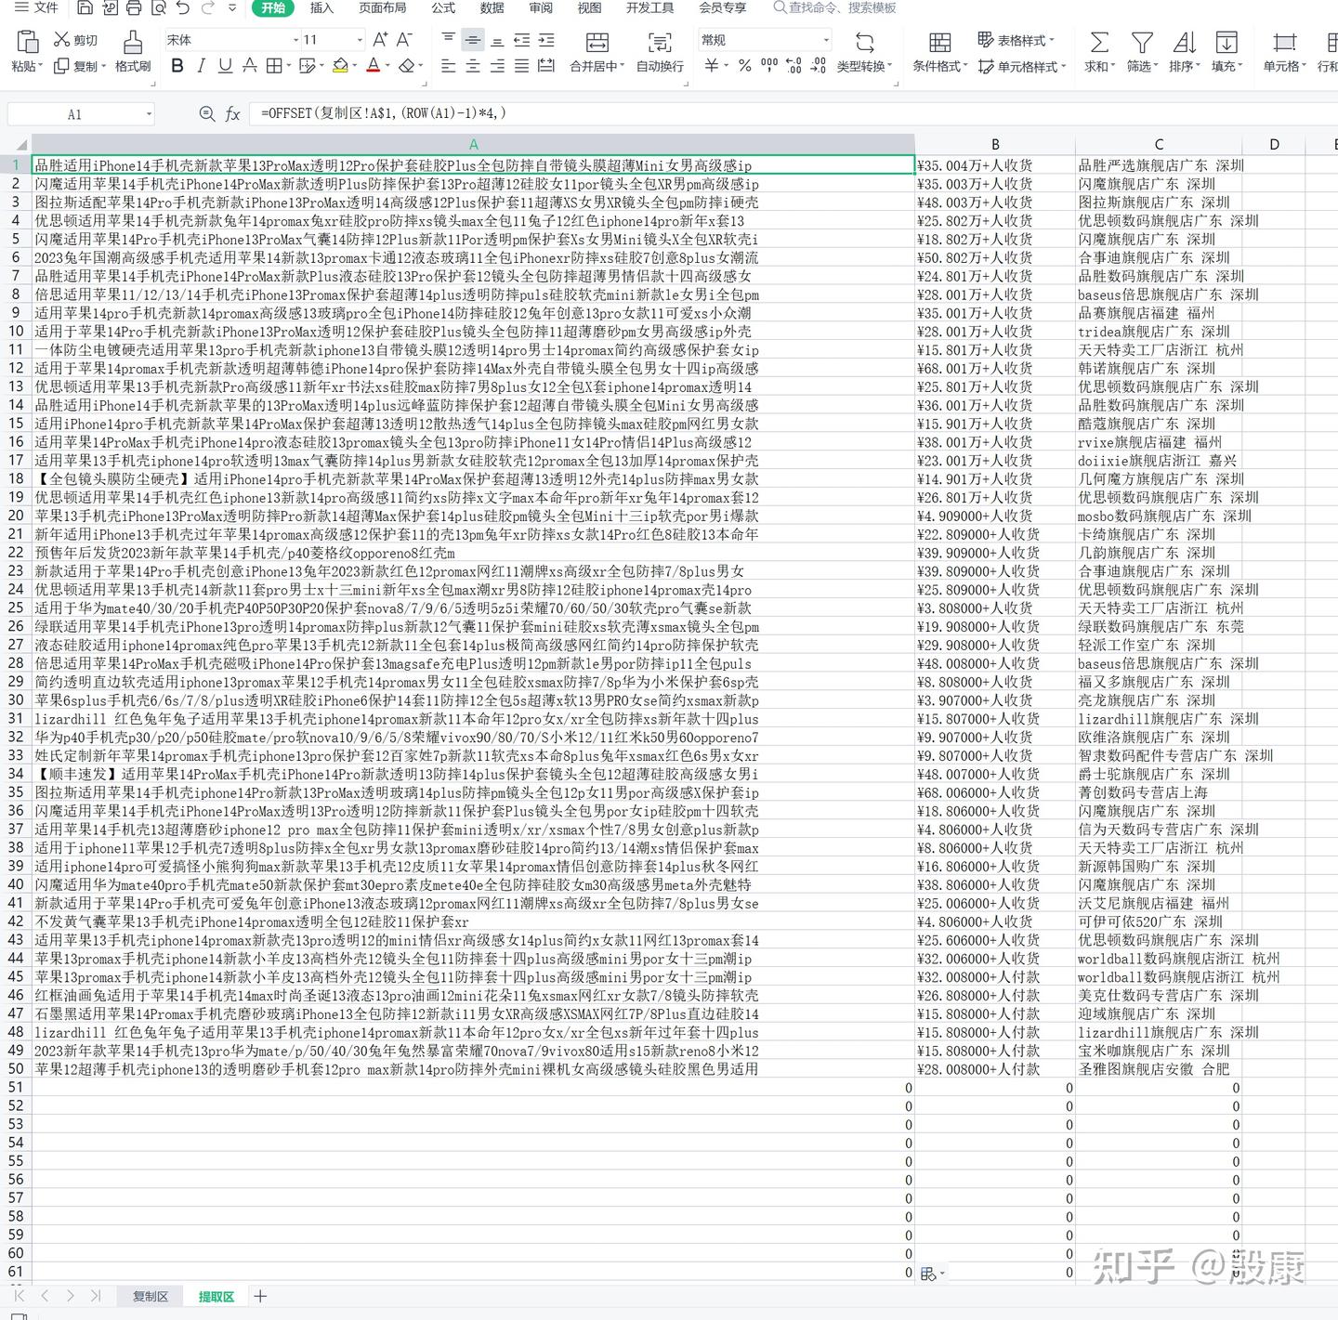Increase font size with larger A icon

[x=380, y=39]
